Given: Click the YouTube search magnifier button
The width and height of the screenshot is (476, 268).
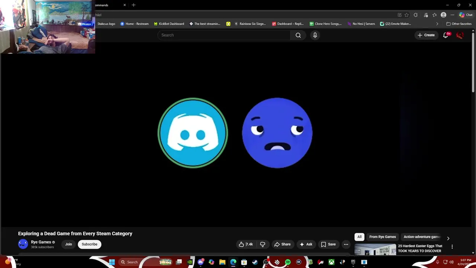Looking at the screenshot, I should (298, 35).
